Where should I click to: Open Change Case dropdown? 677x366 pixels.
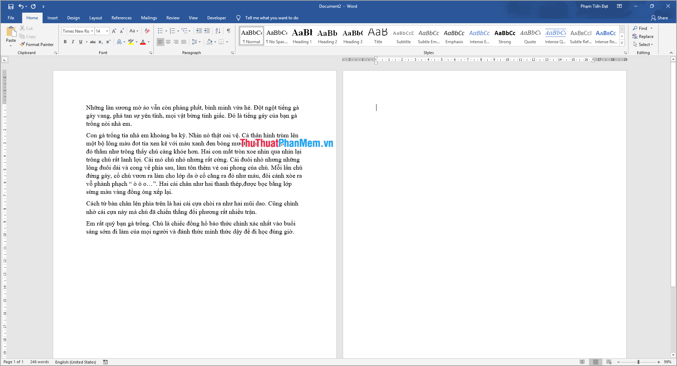[x=134, y=31]
